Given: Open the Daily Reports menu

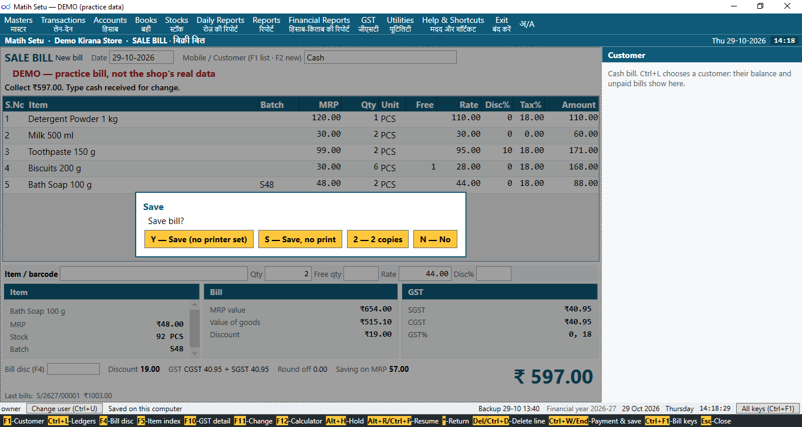Looking at the screenshot, I should tap(220, 24).
